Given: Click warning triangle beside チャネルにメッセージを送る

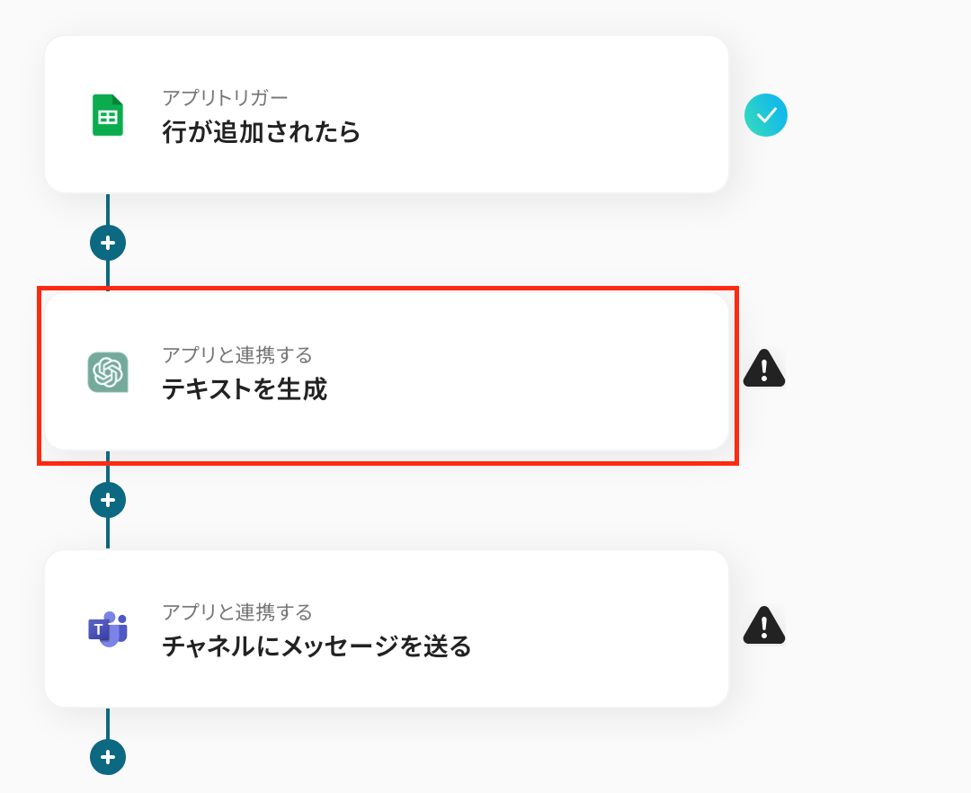Looking at the screenshot, I should click(x=764, y=626).
